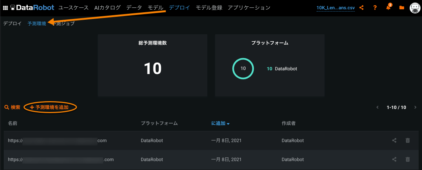Share the first prediction environment row
The image size is (422, 170).
(394, 140)
